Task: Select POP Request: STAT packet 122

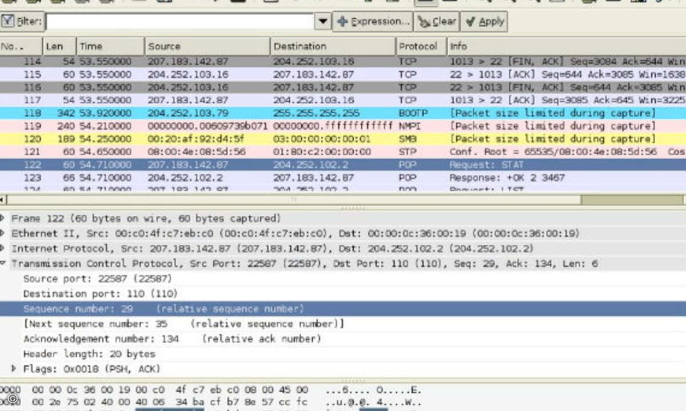Action: (x=343, y=164)
